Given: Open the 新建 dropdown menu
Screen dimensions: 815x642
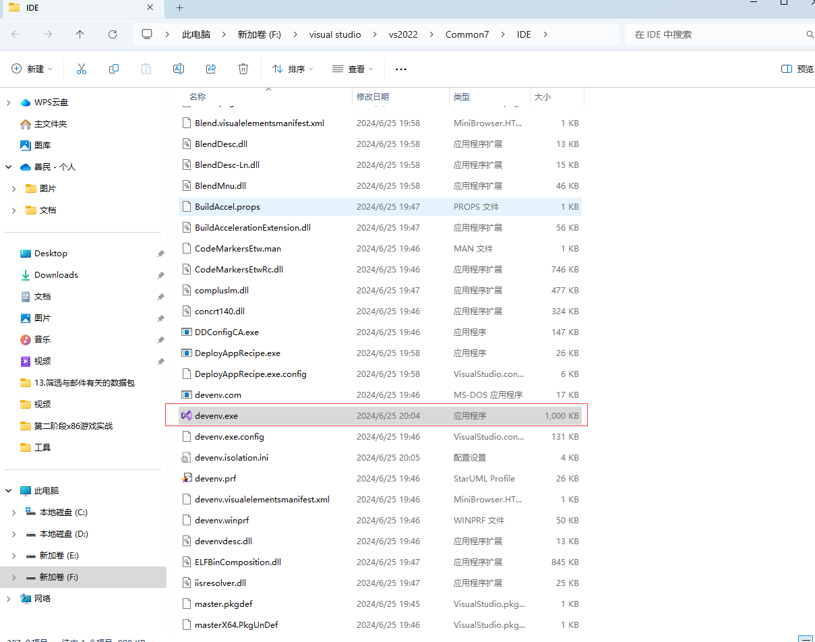Looking at the screenshot, I should click(x=32, y=69).
